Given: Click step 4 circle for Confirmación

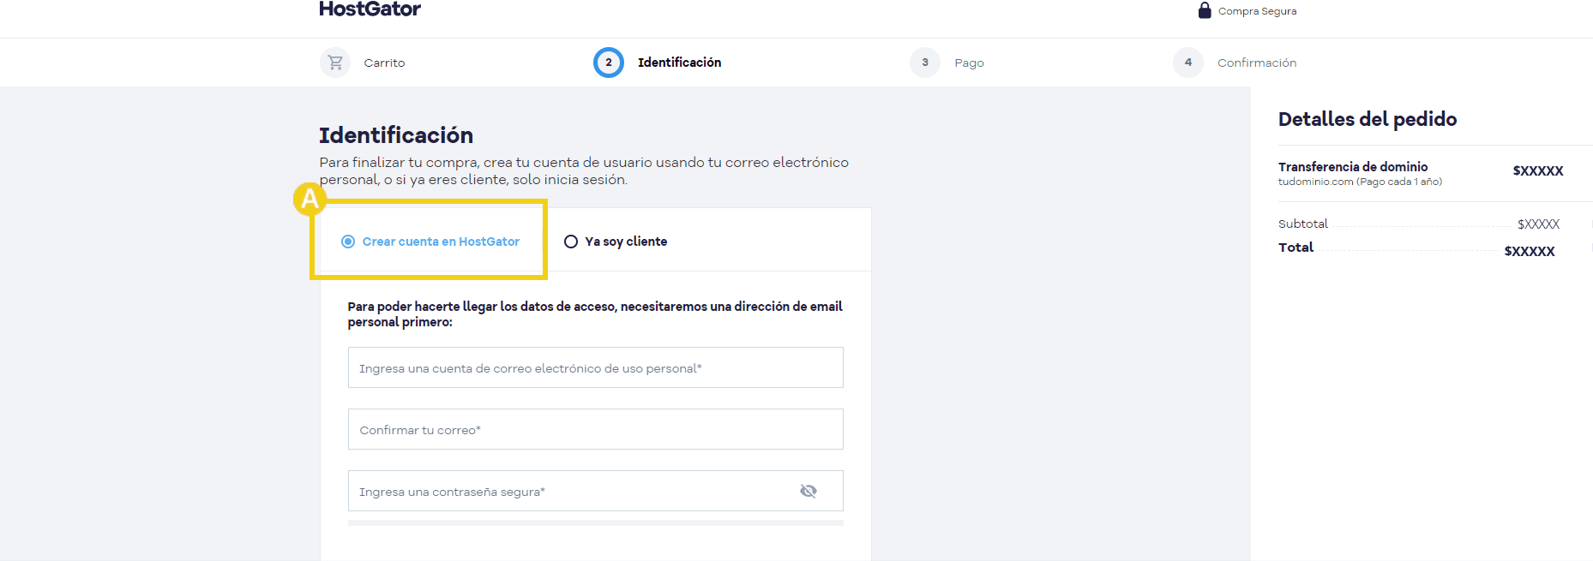Looking at the screenshot, I should pos(1188,63).
